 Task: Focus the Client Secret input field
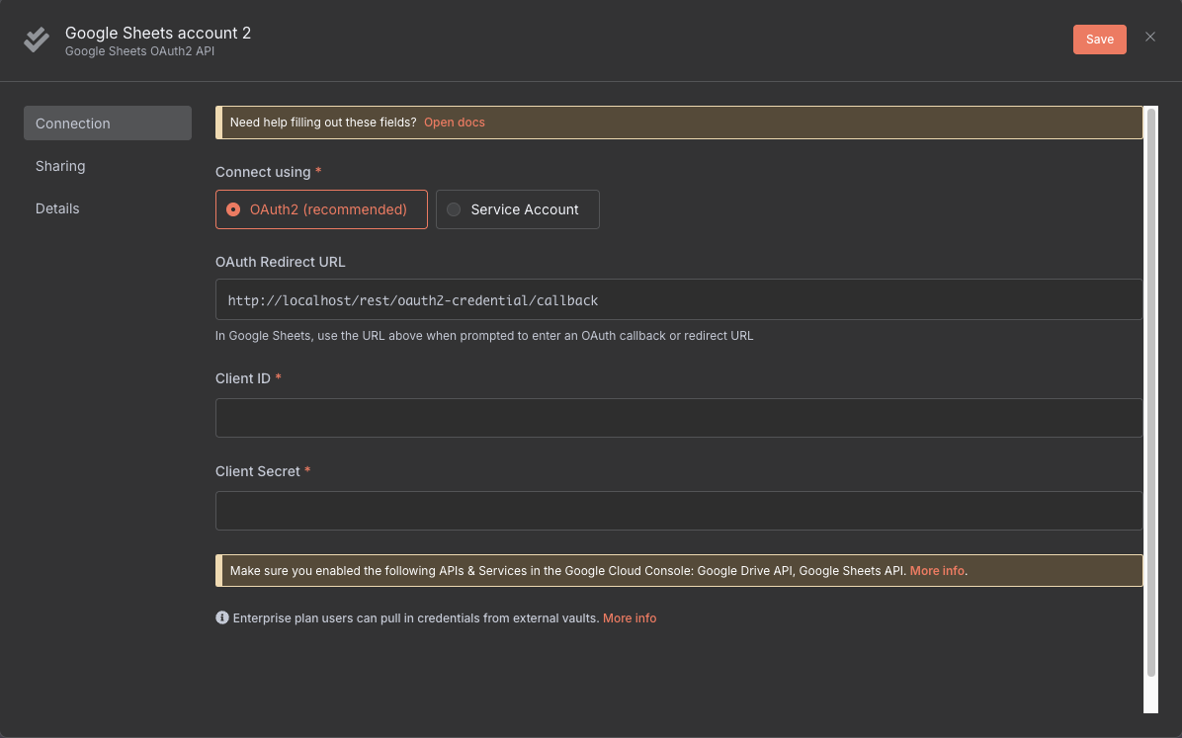[678, 511]
